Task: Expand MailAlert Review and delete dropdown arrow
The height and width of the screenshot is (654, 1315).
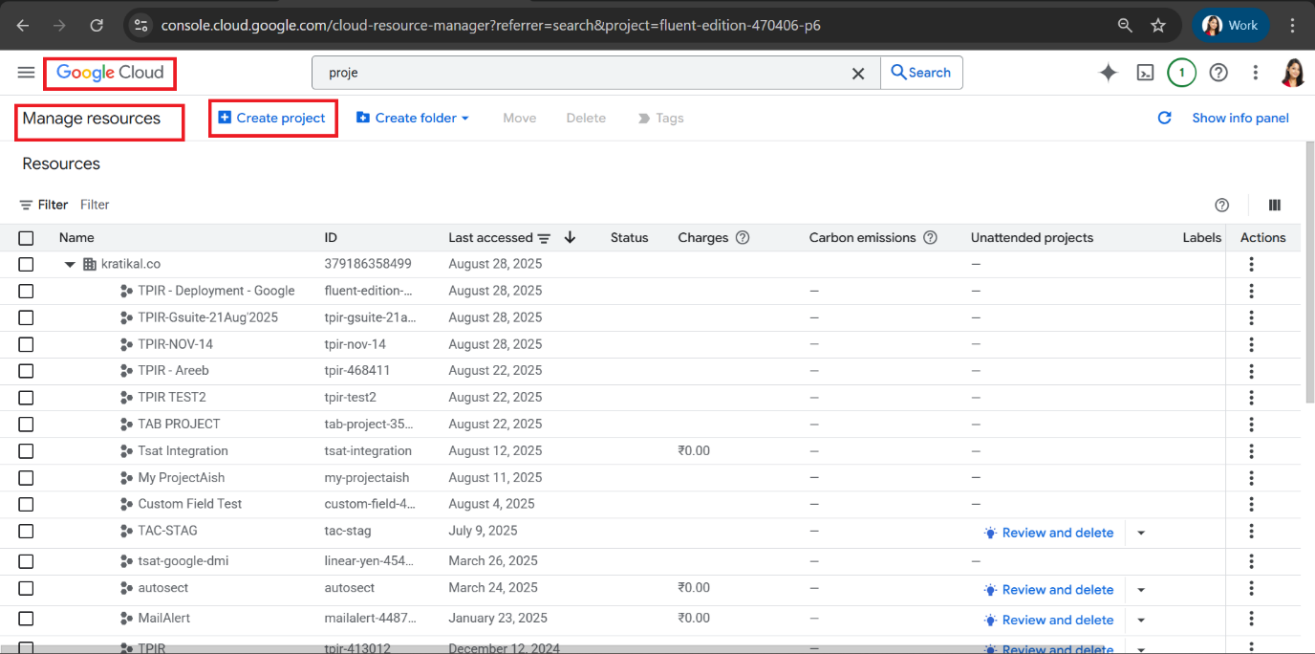Action: [1140, 621]
